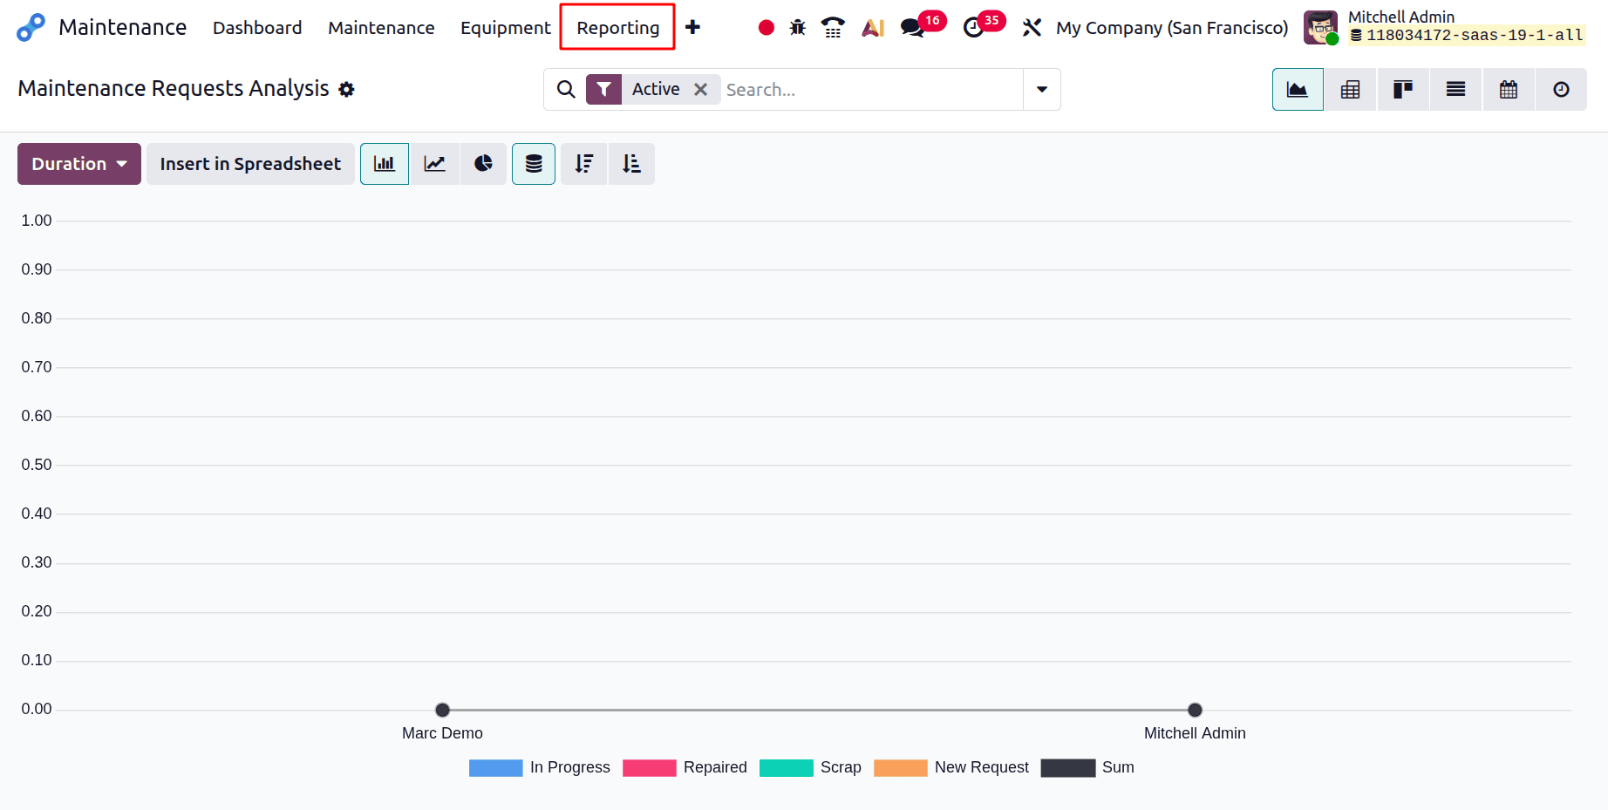Switch to list view
This screenshot has height=810, width=1608.
click(1455, 89)
